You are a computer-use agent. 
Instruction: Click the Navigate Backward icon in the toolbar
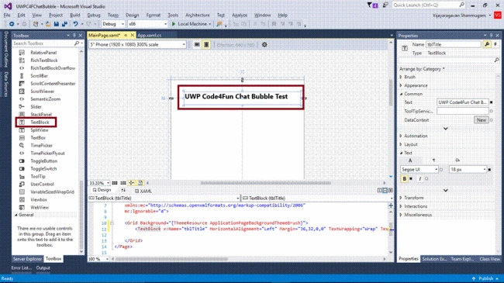[x=12, y=24]
